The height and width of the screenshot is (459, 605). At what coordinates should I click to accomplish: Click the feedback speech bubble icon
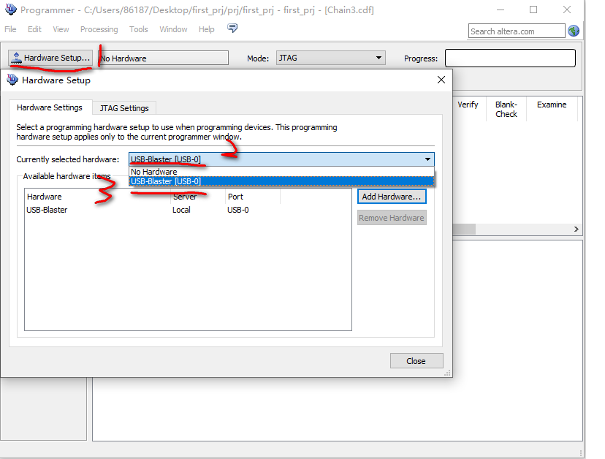click(232, 29)
